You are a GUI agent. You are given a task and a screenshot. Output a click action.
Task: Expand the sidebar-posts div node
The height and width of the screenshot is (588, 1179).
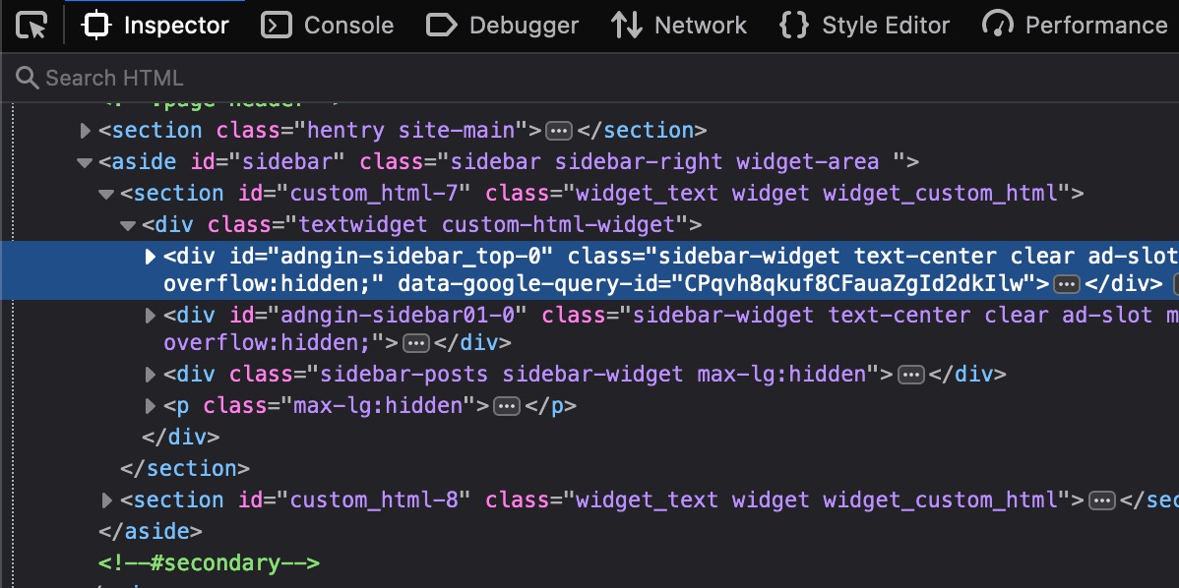pos(151,375)
